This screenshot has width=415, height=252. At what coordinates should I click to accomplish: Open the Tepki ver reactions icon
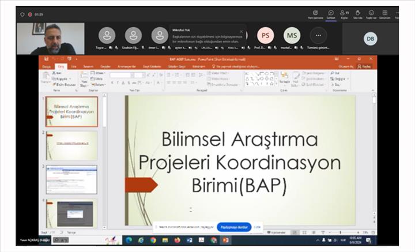371,13
